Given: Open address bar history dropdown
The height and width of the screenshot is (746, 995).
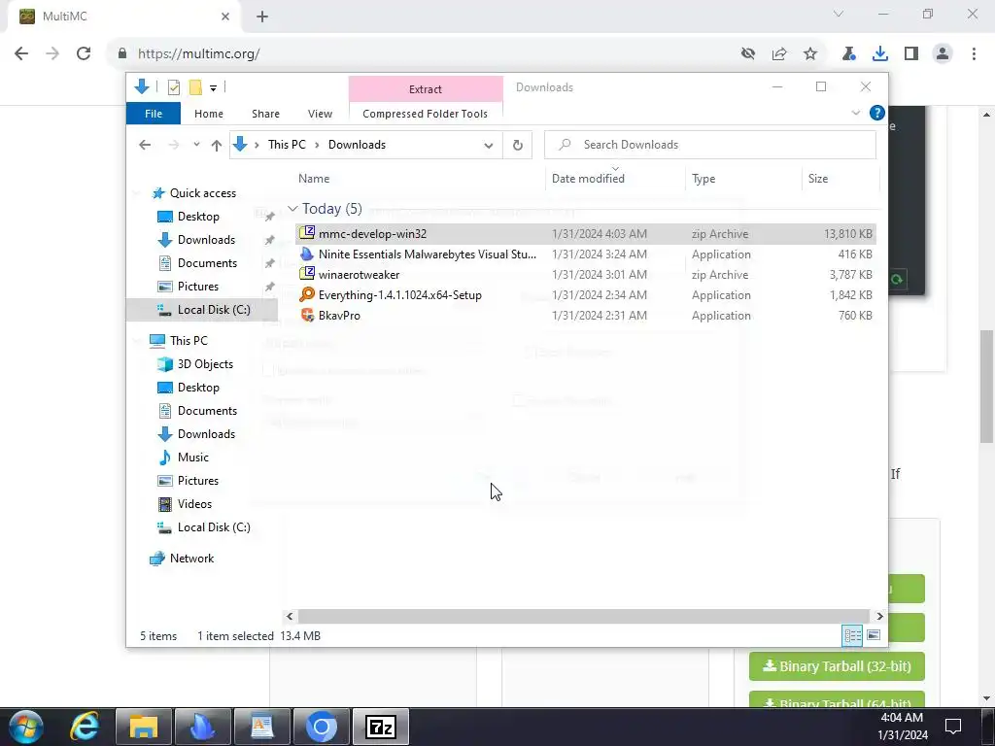Looking at the screenshot, I should coord(489,146).
